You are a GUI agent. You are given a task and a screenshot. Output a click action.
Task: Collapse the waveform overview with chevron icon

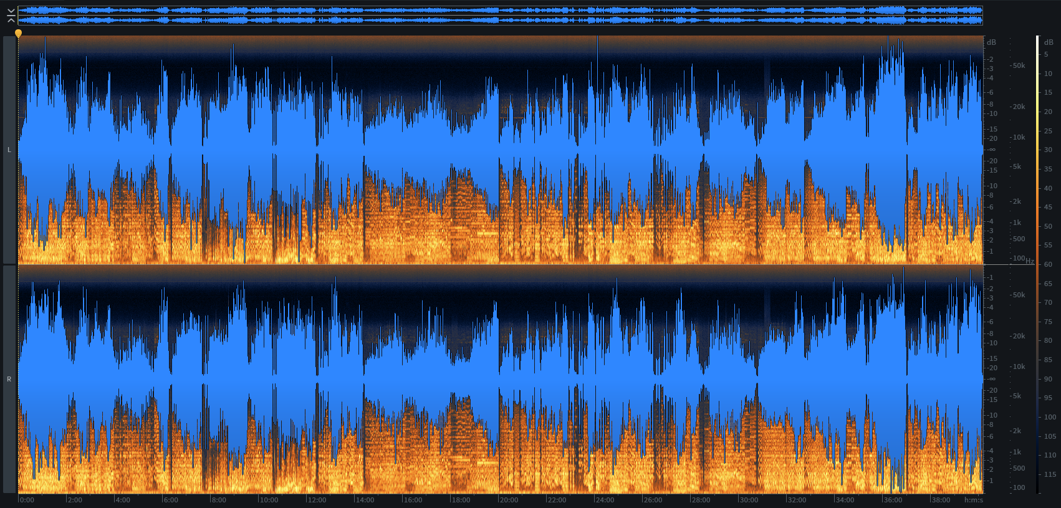(11, 16)
